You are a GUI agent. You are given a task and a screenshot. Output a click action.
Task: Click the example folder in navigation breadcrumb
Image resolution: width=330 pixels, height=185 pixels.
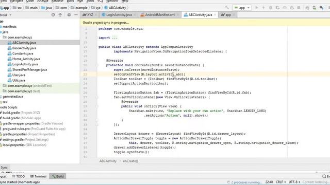point(79,8)
